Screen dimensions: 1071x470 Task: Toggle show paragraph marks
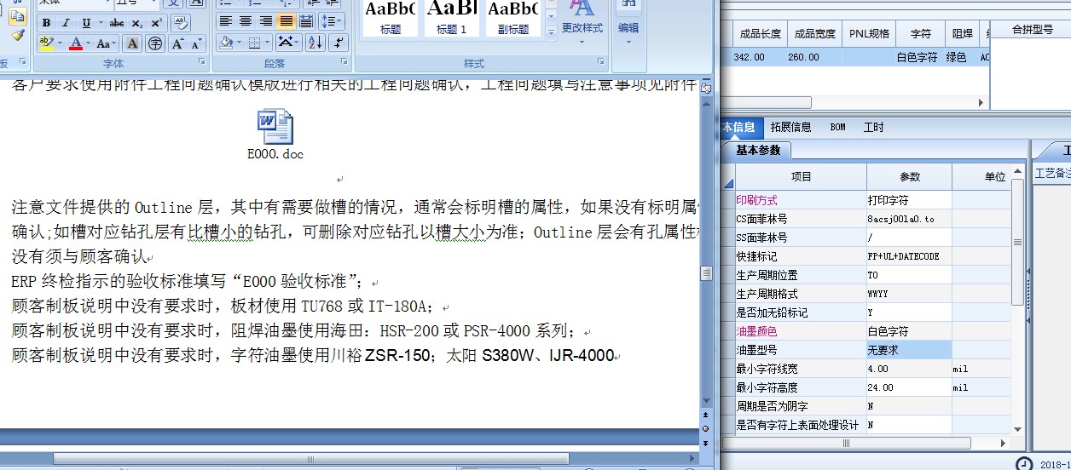[338, 42]
